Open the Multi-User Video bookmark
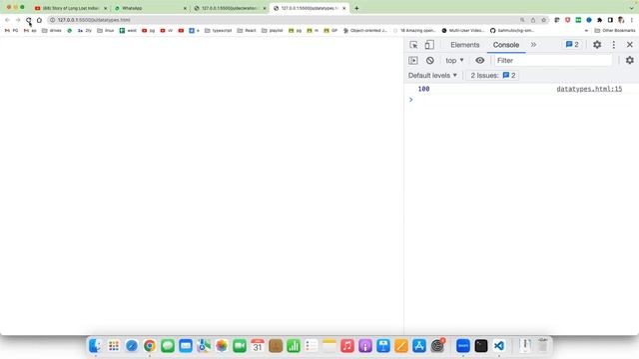 (462, 31)
